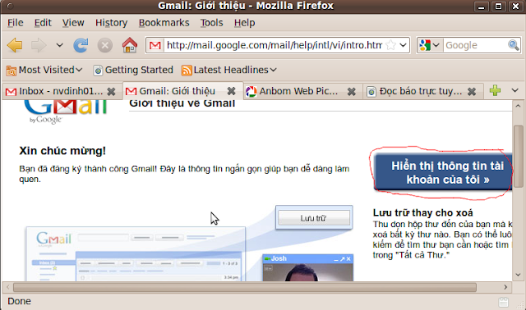Viewport: 526px width, 310px height.
Task: Expand the Most Visited bookmarks folder
Action: (44, 70)
